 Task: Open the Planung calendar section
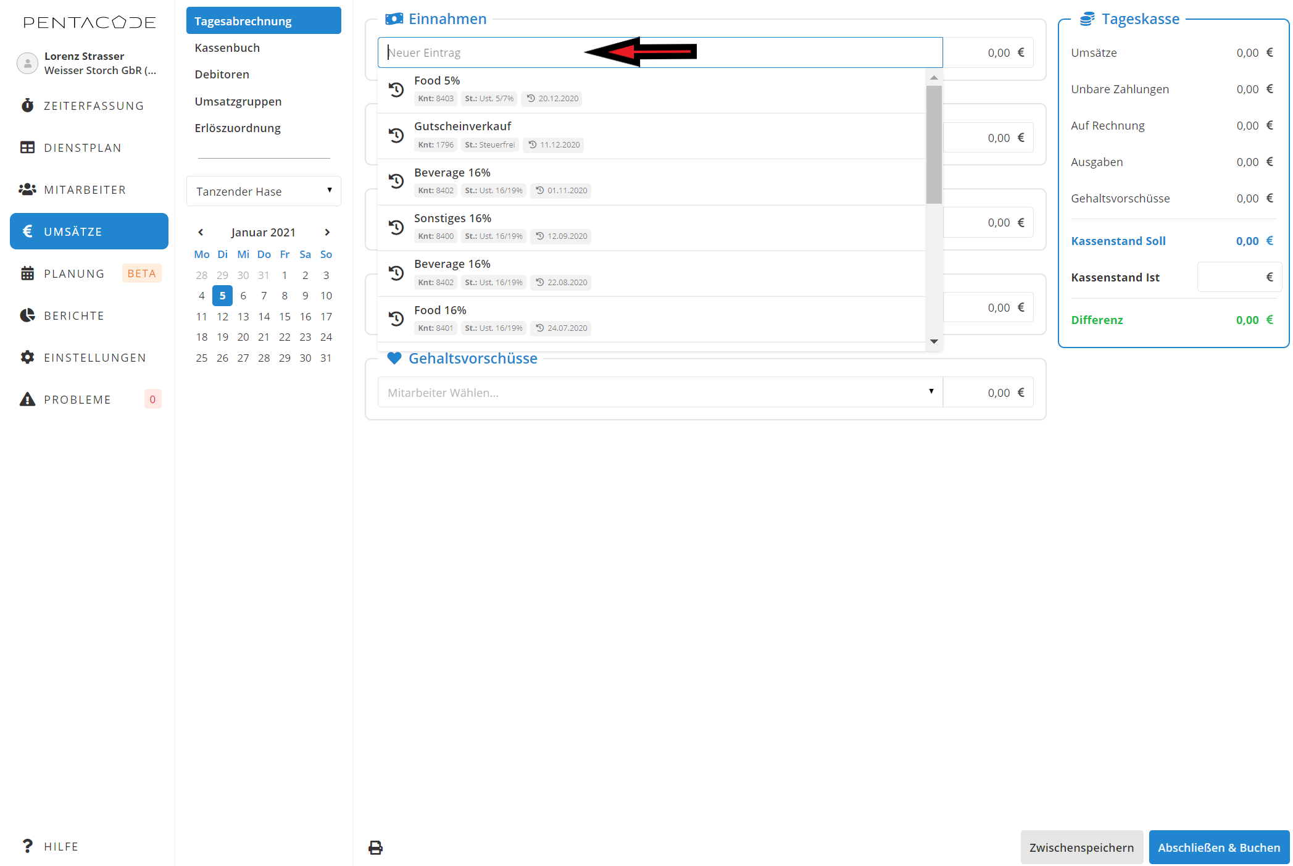74,273
